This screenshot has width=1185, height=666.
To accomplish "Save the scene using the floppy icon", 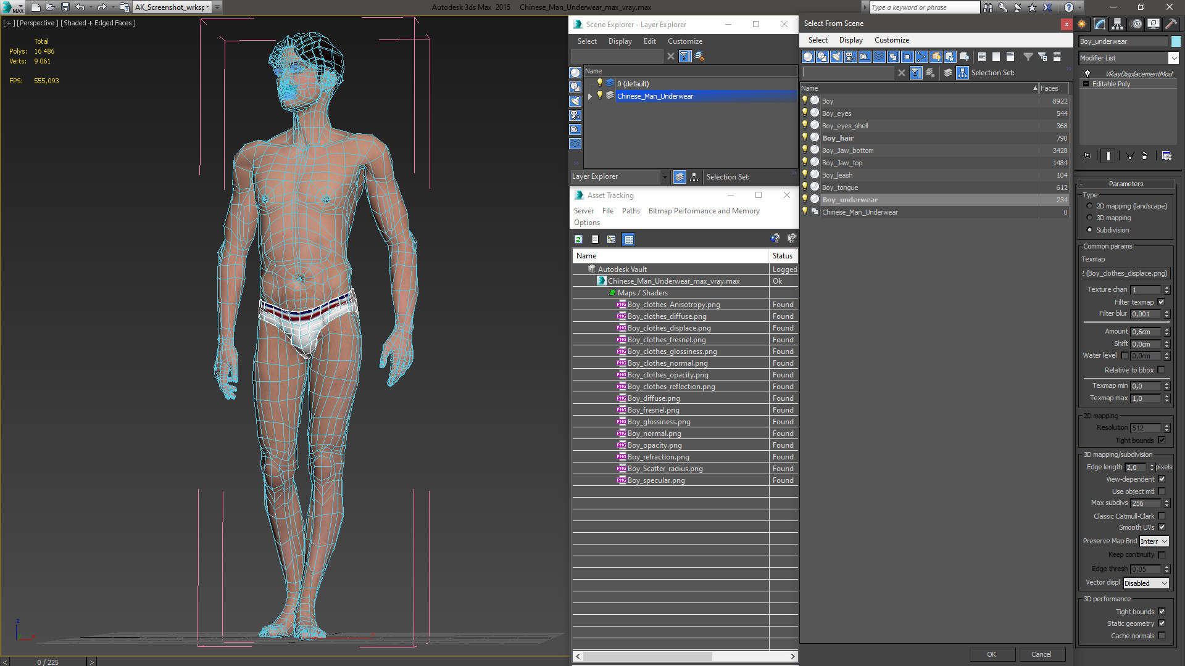I will 65,7.
